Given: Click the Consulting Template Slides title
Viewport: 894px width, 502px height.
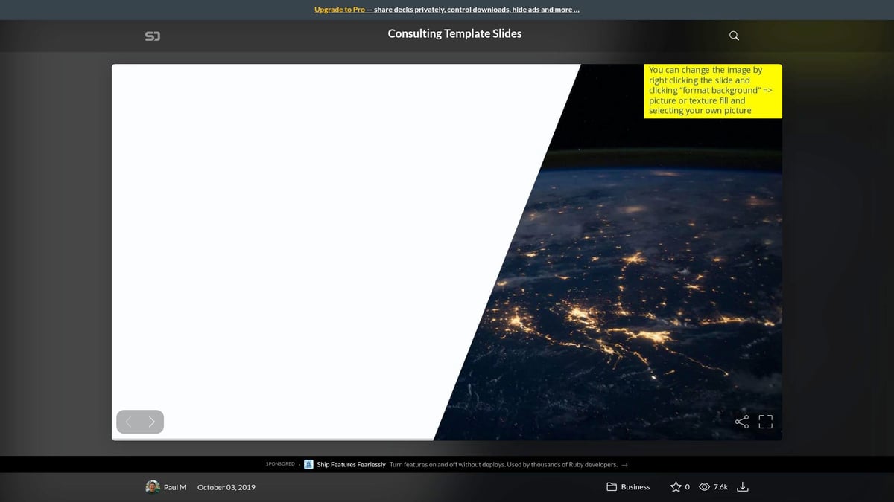Looking at the screenshot, I should [454, 33].
